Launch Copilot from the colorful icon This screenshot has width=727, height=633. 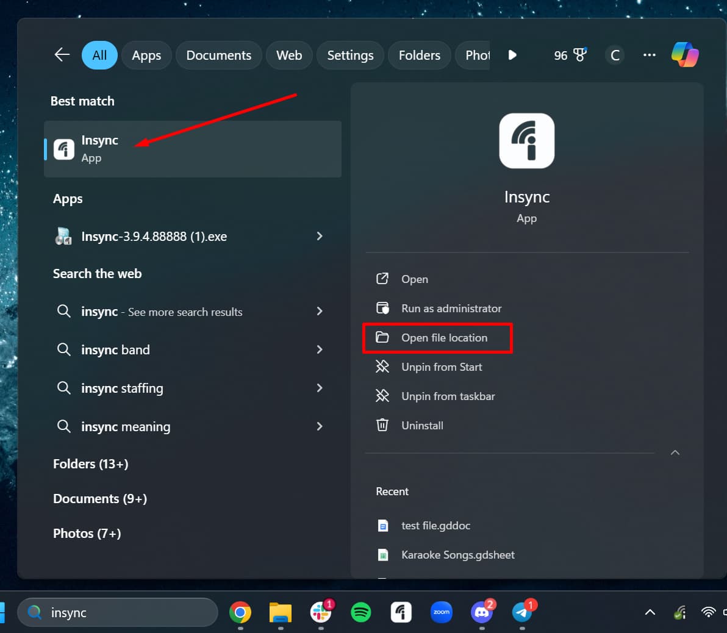[685, 55]
